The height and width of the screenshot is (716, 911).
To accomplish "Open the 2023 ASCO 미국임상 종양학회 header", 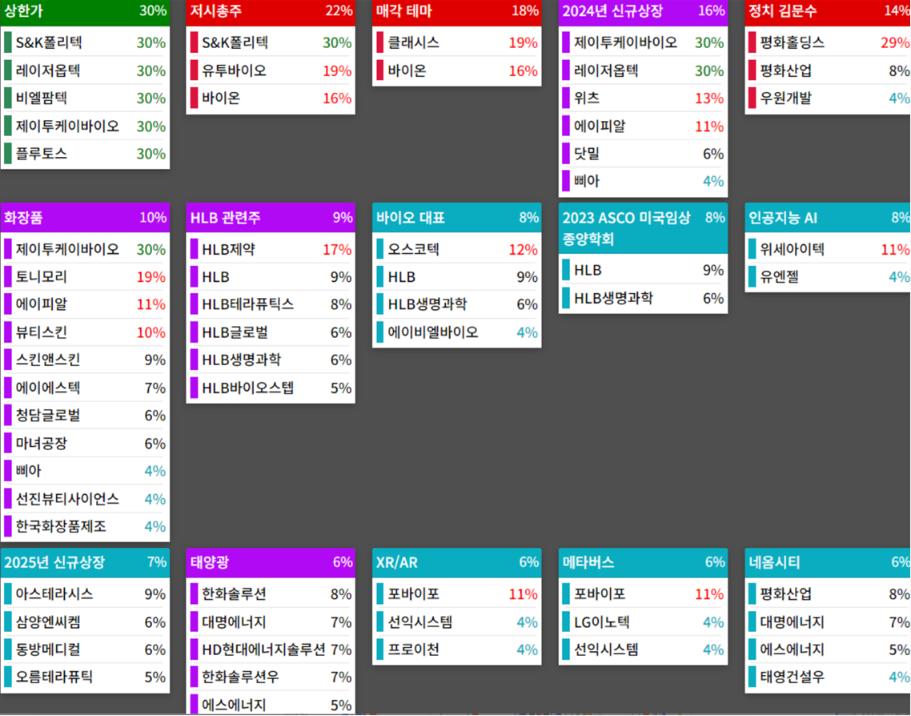I will [x=643, y=227].
